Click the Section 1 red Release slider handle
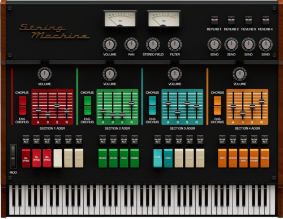This screenshot has width=283, height=219. tap(67, 111)
